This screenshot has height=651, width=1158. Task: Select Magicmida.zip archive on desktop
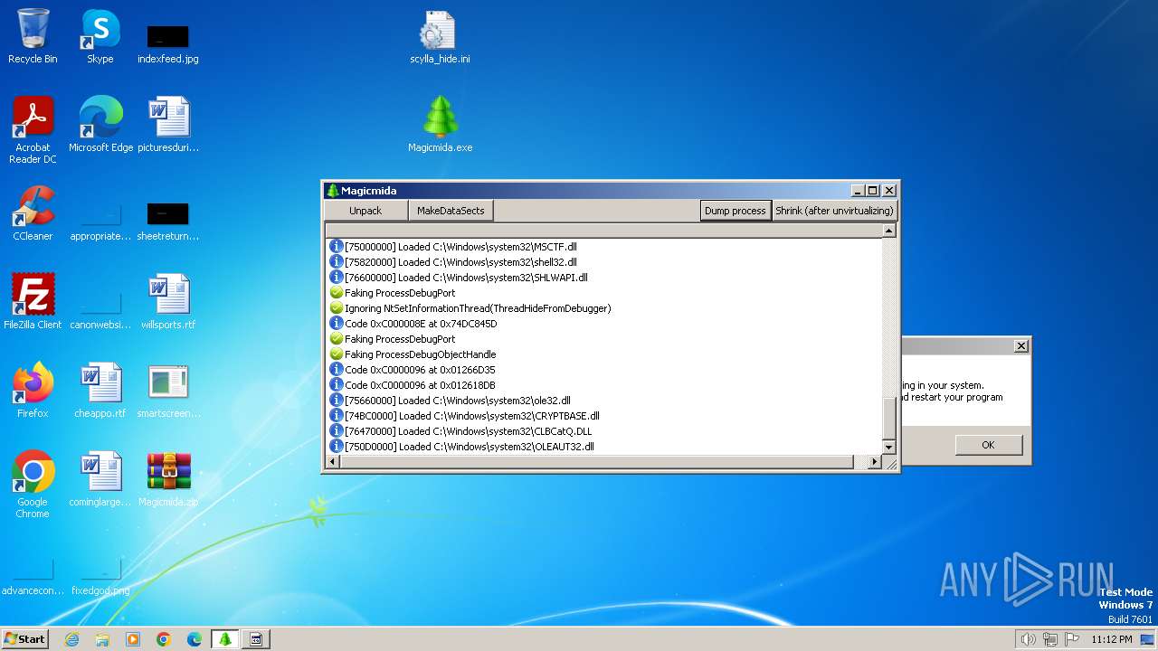[168, 479]
